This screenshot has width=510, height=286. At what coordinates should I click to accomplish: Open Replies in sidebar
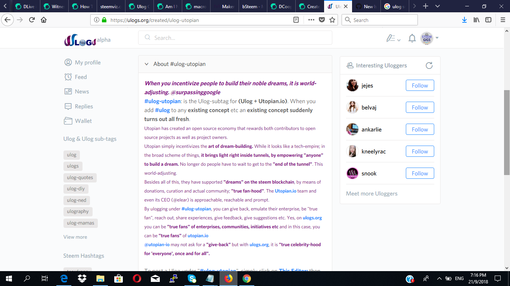(x=79, y=106)
